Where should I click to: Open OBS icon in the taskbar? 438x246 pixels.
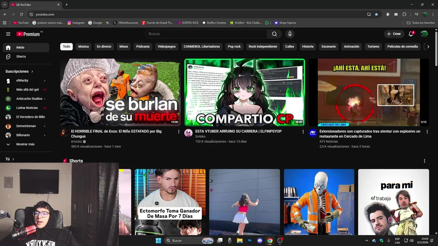(280, 241)
